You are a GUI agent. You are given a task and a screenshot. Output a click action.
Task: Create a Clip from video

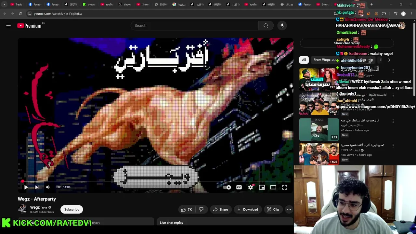(273, 210)
